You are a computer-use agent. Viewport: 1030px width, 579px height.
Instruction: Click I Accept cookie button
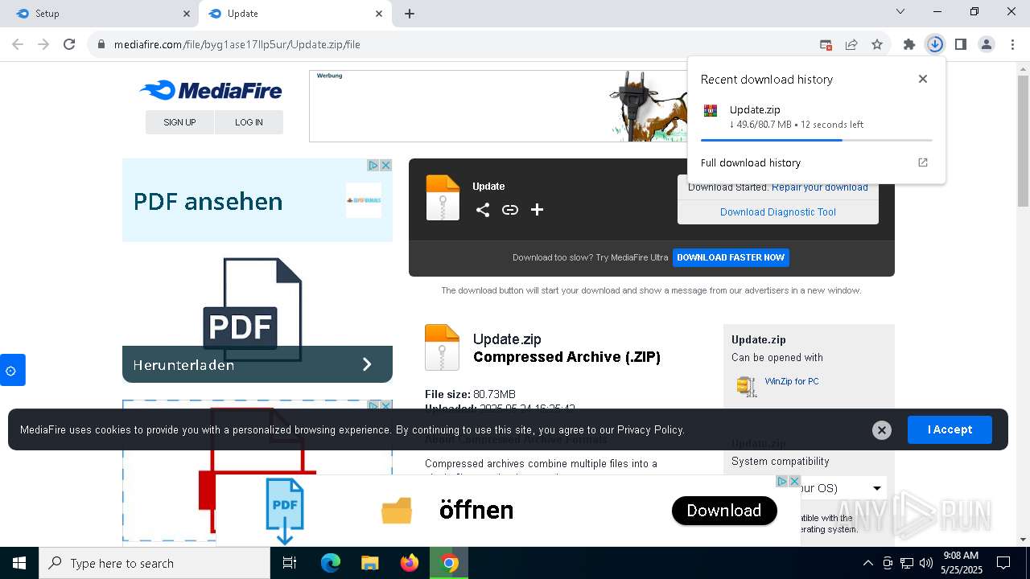[x=950, y=430]
